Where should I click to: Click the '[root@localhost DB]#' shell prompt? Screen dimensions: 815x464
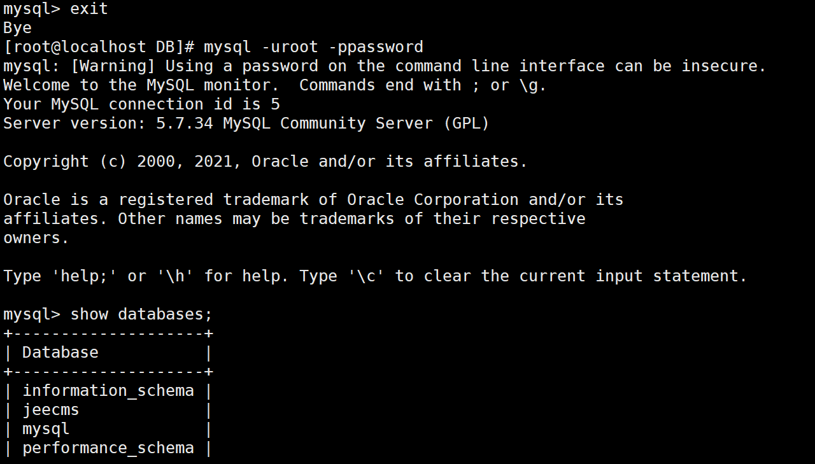pos(99,47)
